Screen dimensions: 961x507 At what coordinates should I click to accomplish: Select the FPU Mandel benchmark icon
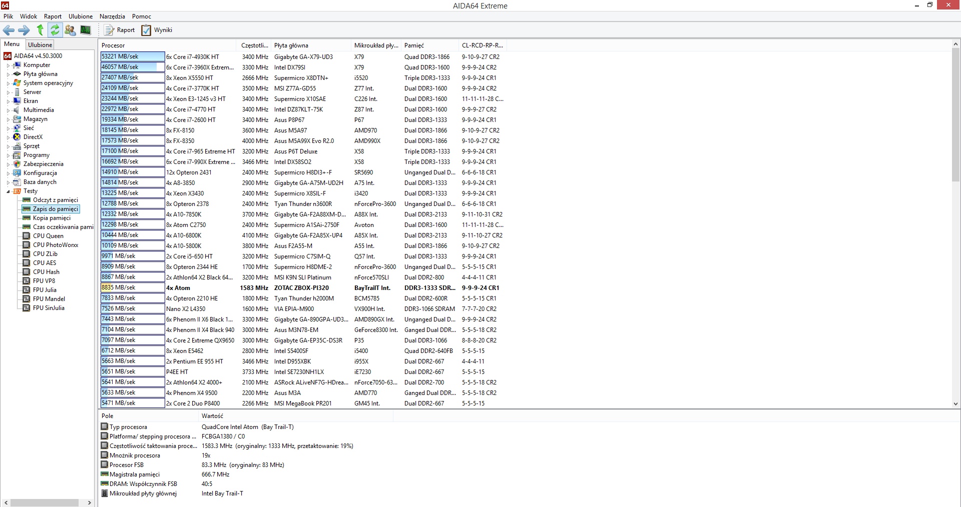(27, 299)
